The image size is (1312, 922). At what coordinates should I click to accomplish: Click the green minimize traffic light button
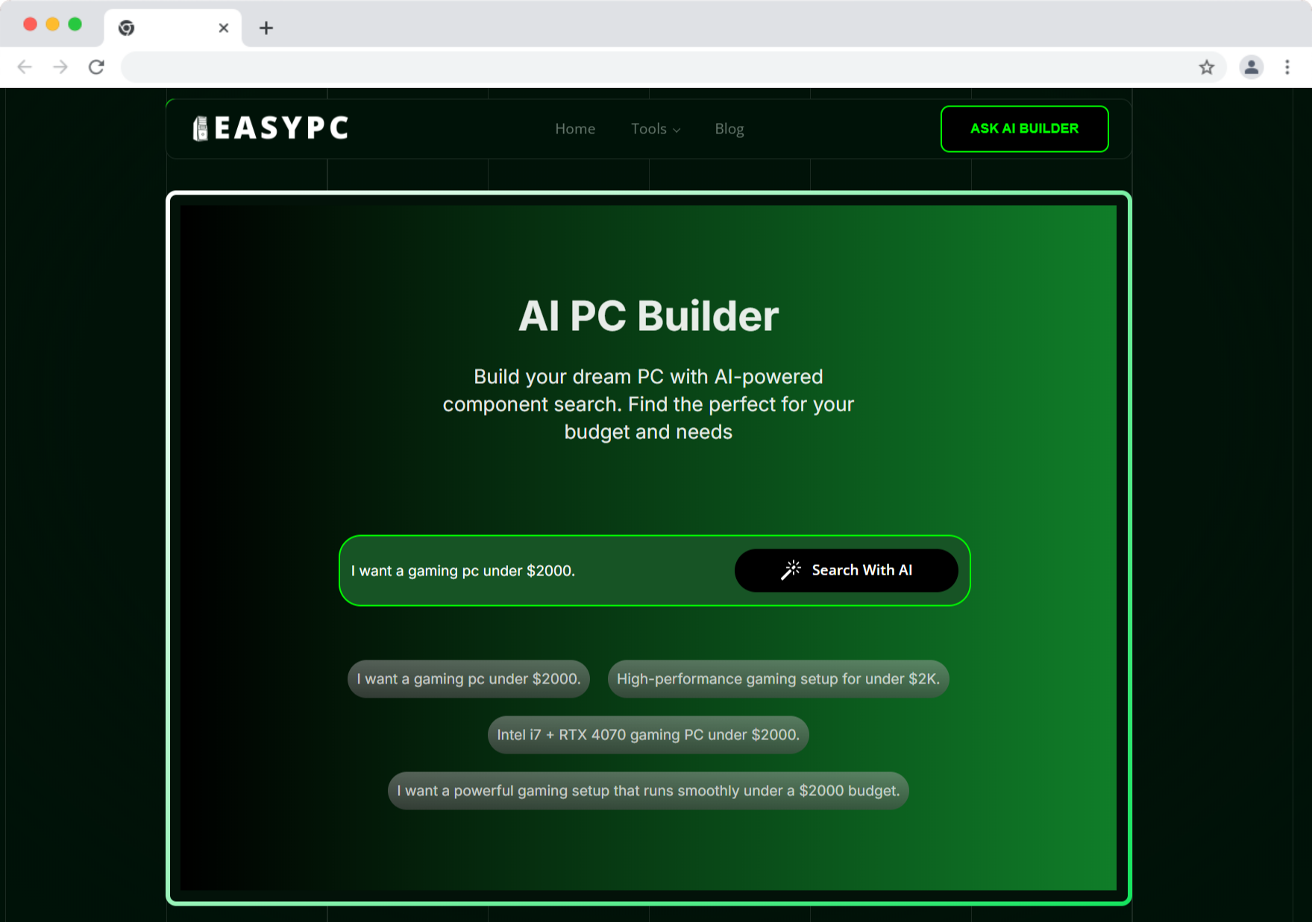73,24
